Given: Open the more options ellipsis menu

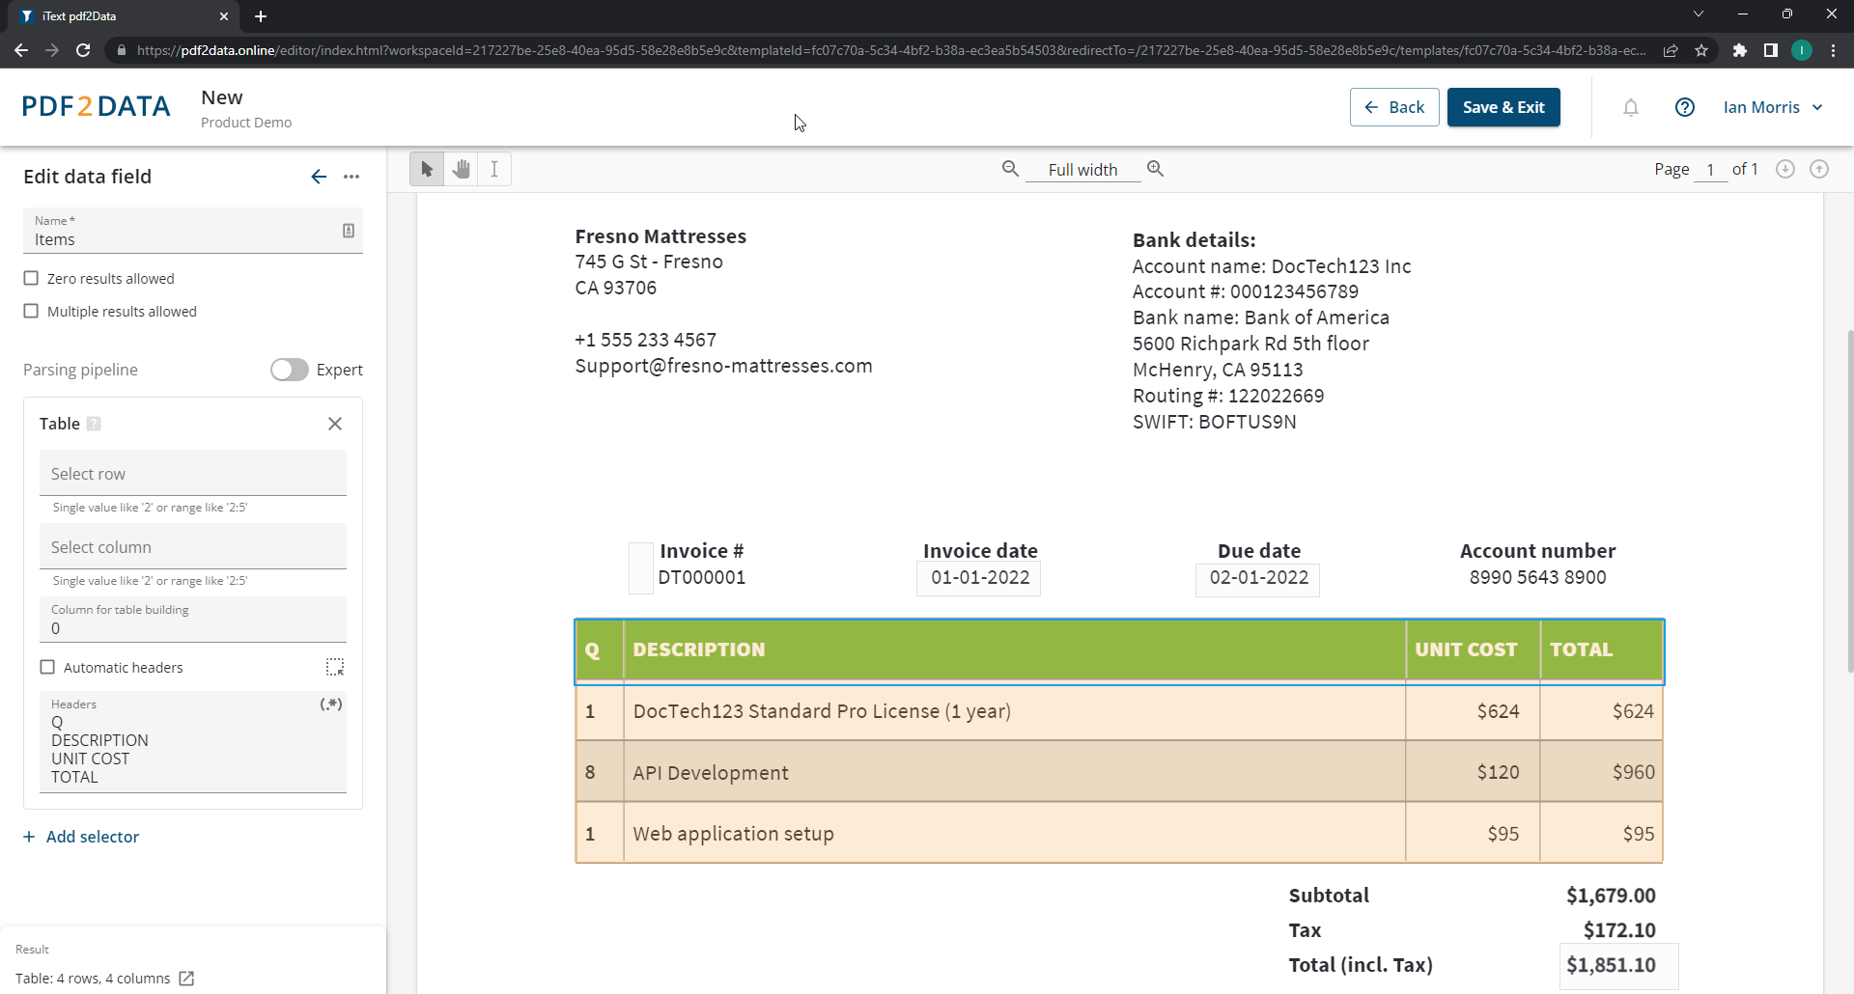Looking at the screenshot, I should [x=351, y=177].
